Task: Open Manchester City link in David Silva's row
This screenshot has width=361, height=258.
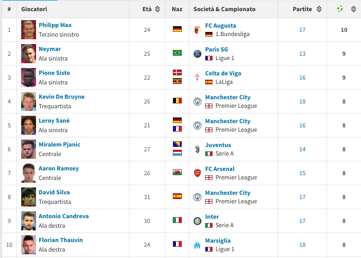Action: tap(228, 193)
